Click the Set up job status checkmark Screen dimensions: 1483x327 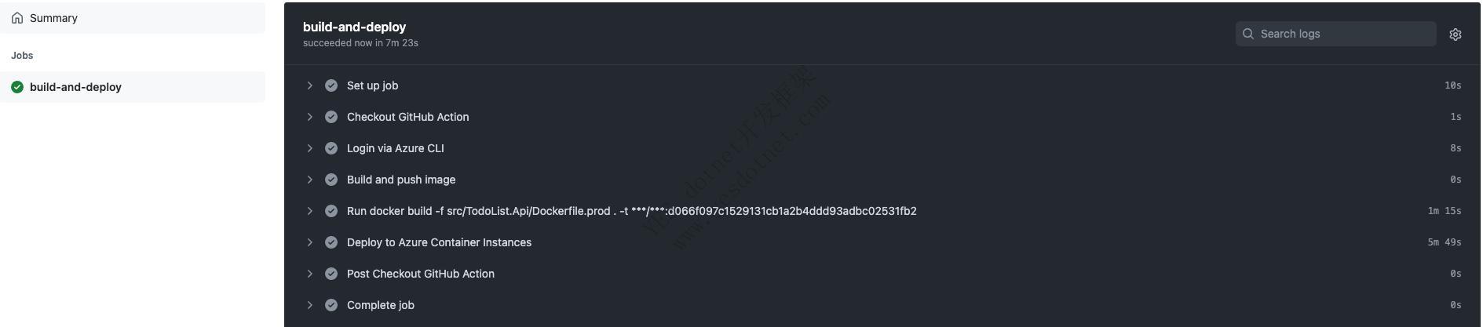331,85
